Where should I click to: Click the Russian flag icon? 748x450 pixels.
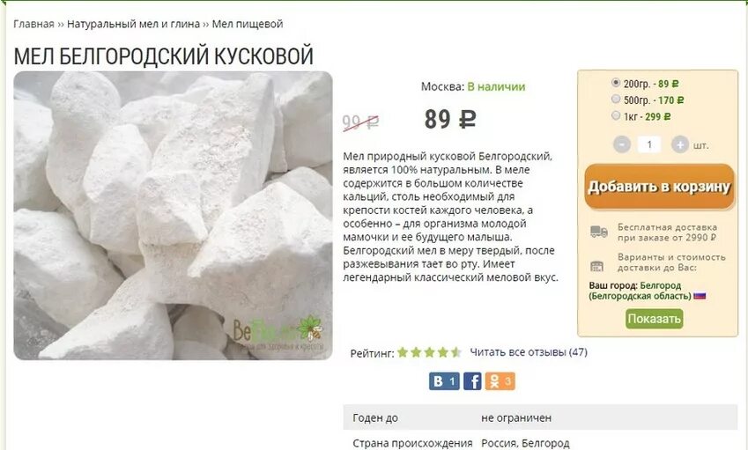pos(700,296)
